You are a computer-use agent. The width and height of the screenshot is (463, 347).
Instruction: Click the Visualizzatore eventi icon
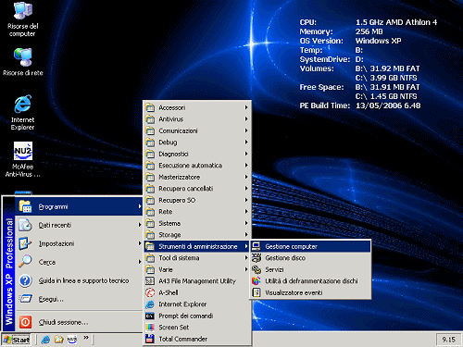[257, 292]
